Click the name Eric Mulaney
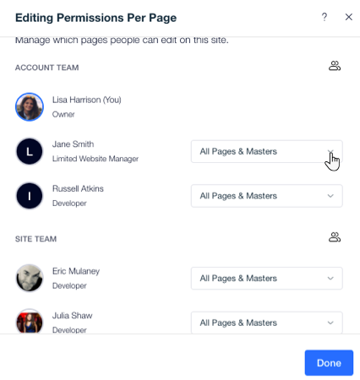 (76, 271)
